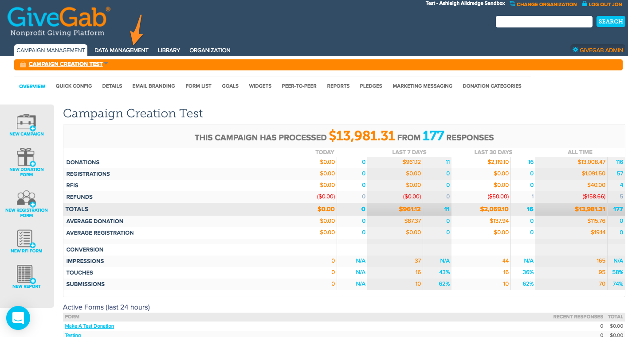Click the All Time impressions count 165
Viewport: 628px width, 337px height.
(x=601, y=261)
